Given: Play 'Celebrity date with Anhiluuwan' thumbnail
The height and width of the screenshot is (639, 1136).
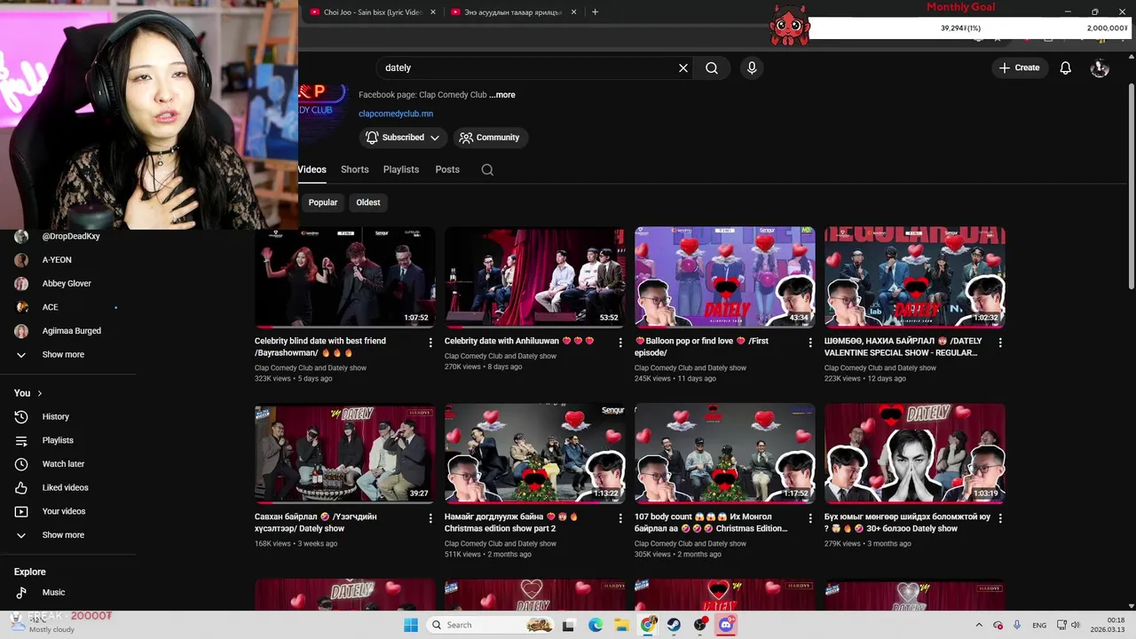Looking at the screenshot, I should (x=534, y=277).
